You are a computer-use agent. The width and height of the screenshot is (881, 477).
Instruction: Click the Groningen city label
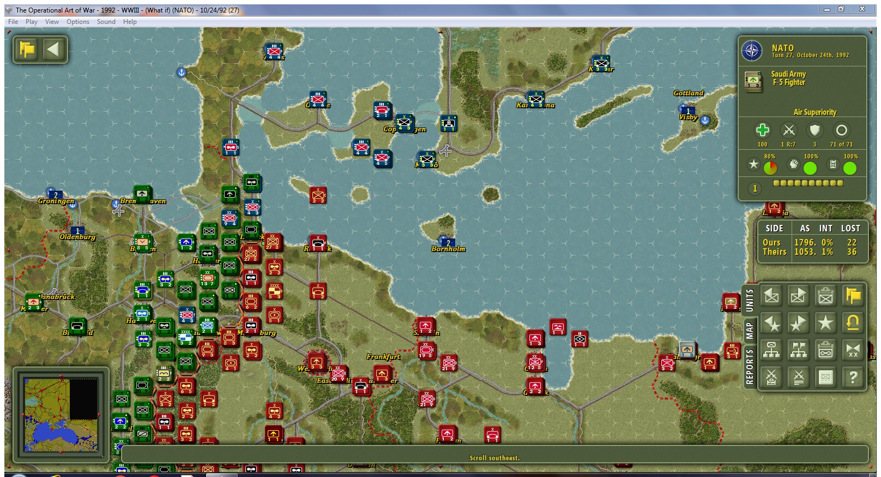click(x=56, y=201)
